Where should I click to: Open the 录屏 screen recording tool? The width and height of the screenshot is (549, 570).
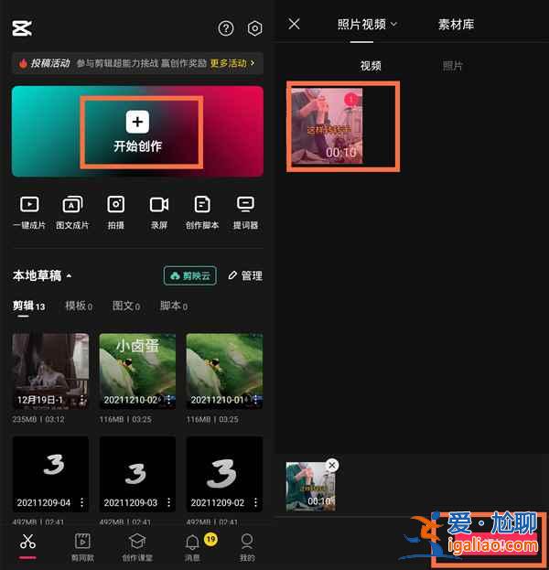pos(159,212)
